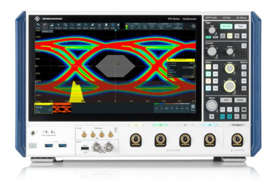Viewport: 280px width, 181px height.
Task: Tap the FFT tab in signal bar
Action: point(172,108)
